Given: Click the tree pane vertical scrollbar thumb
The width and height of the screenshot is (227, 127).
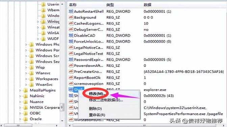Looking at the screenshot, I should 62,107.
